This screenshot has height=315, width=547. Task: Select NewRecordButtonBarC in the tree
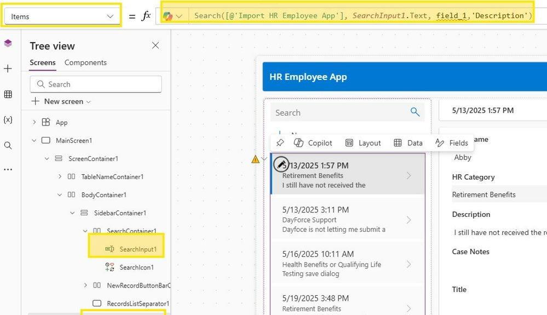pos(139,286)
